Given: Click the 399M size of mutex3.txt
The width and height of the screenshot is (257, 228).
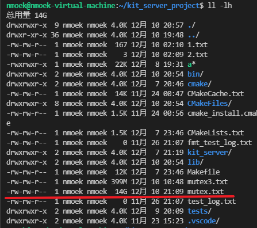Looking at the screenshot, I should click(x=119, y=181).
